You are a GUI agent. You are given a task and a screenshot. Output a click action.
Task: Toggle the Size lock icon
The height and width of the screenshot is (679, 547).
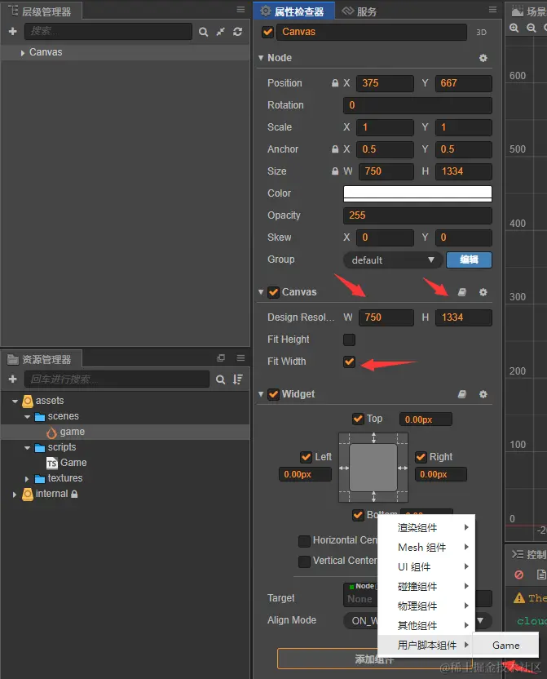point(335,171)
